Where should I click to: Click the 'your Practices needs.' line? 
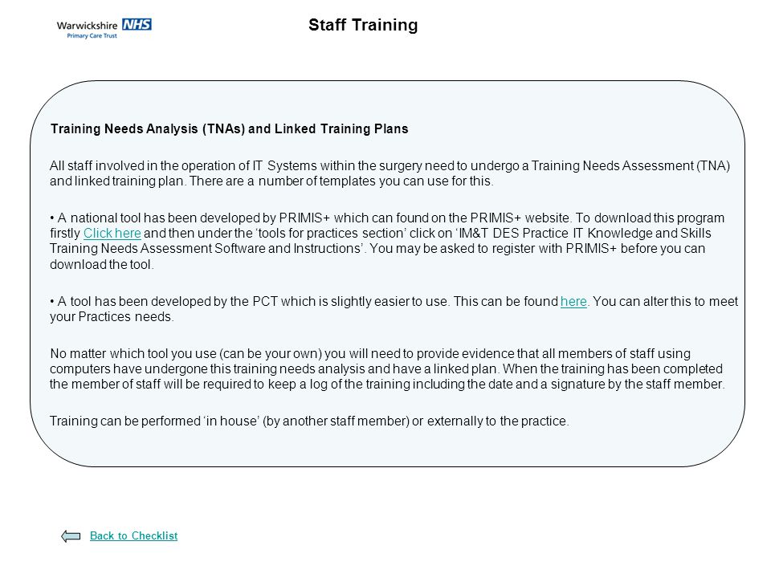point(112,316)
